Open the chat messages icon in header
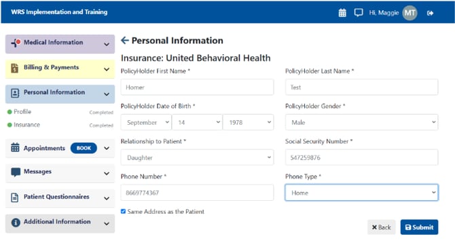 pos(359,12)
